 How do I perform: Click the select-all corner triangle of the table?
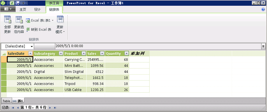(x=4, y=54)
